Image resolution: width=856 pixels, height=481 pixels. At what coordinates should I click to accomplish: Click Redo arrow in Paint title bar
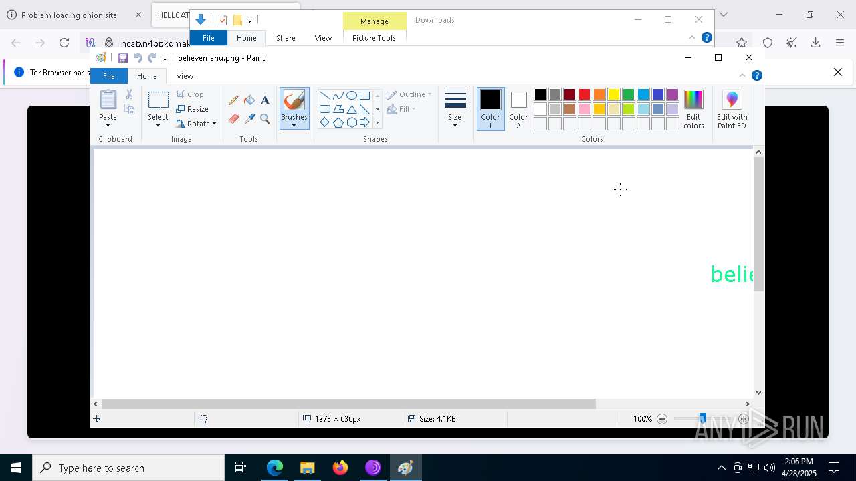coord(152,58)
